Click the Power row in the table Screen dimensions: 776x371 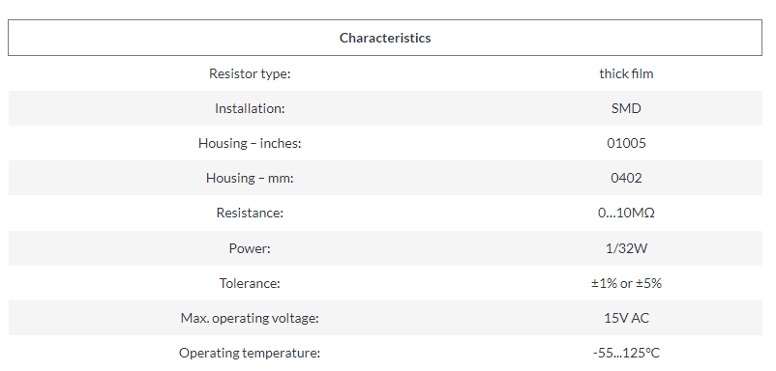(385, 248)
